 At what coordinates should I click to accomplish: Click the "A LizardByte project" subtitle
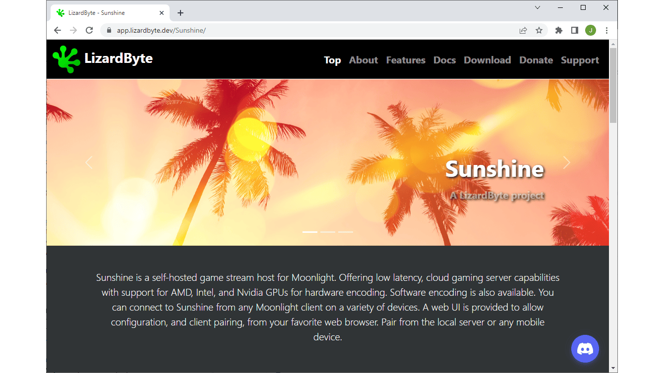point(497,196)
